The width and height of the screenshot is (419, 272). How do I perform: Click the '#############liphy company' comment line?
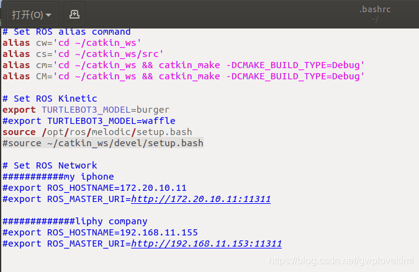75,221
